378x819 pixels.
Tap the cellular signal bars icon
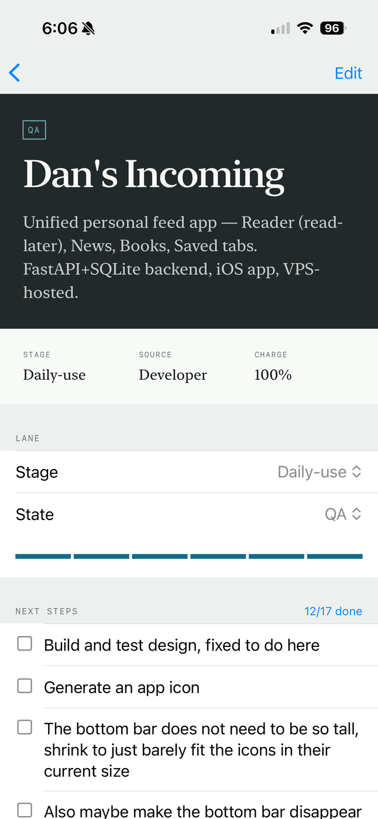point(280,29)
